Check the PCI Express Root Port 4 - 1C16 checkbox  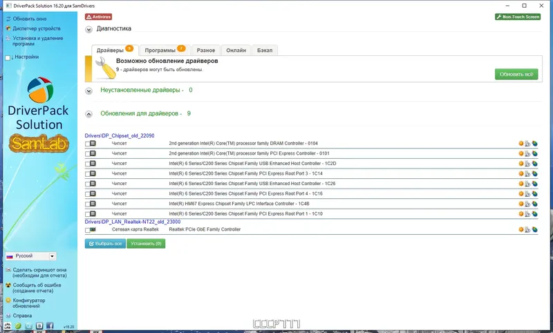(x=88, y=194)
